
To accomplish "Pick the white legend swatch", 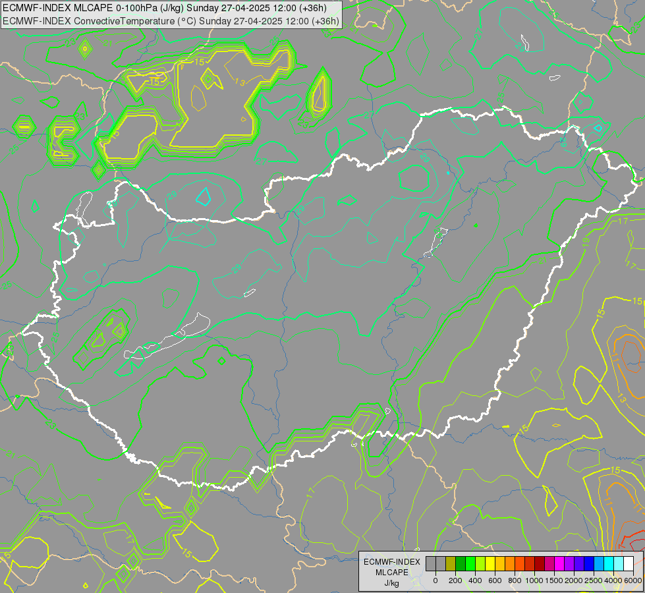I will (628, 563).
